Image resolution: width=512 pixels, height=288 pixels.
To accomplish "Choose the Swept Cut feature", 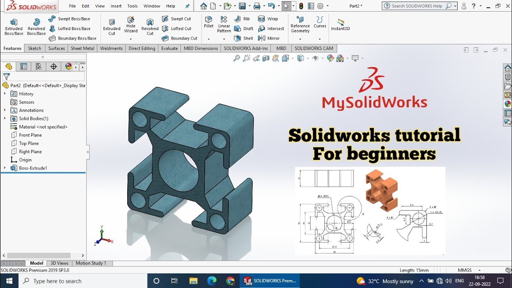I will pyautogui.click(x=176, y=19).
